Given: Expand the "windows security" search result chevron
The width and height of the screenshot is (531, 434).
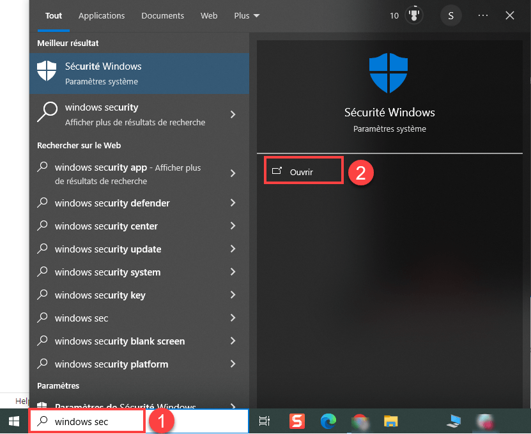Looking at the screenshot, I should coord(233,114).
